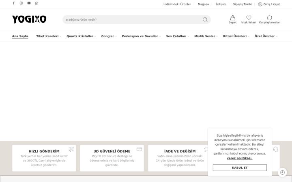292x182 pixels.
Task: Open the İstek listesi heart icon
Action: (x=249, y=18)
